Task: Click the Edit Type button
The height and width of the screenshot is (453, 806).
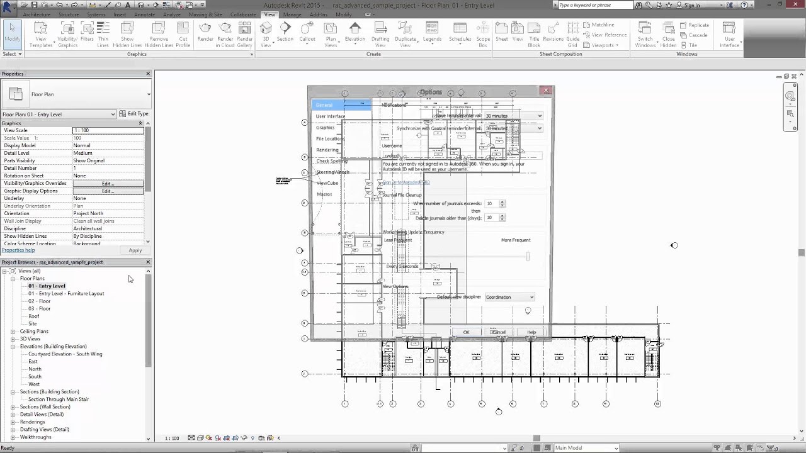Action: point(134,114)
